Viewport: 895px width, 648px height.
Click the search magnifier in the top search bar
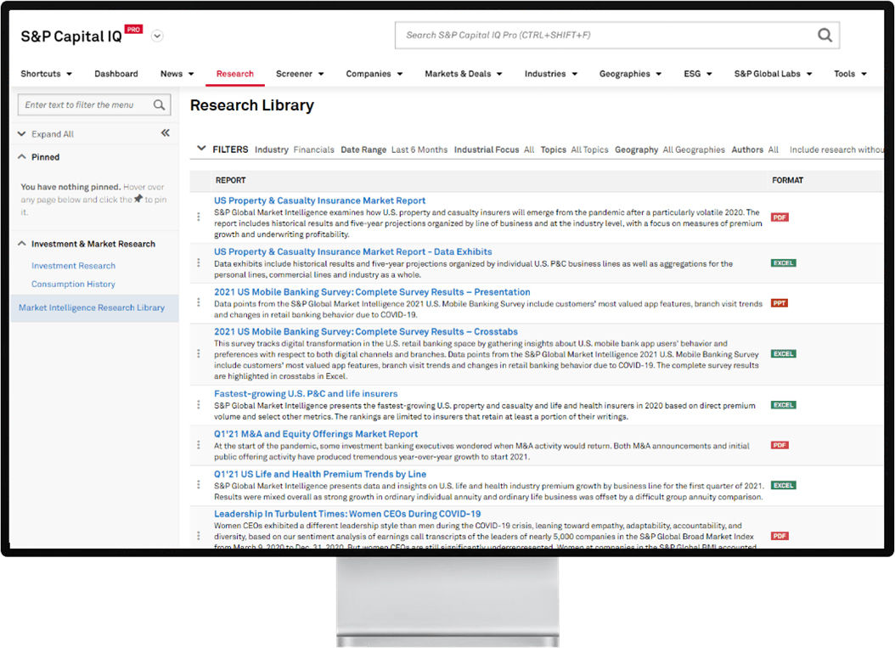coord(825,36)
